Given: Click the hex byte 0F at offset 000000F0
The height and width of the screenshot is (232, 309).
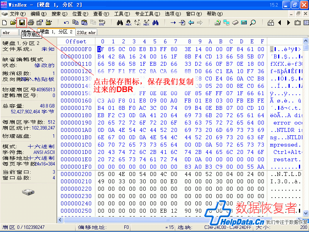Looking at the screenshot, I should pyautogui.click(x=101, y=49).
